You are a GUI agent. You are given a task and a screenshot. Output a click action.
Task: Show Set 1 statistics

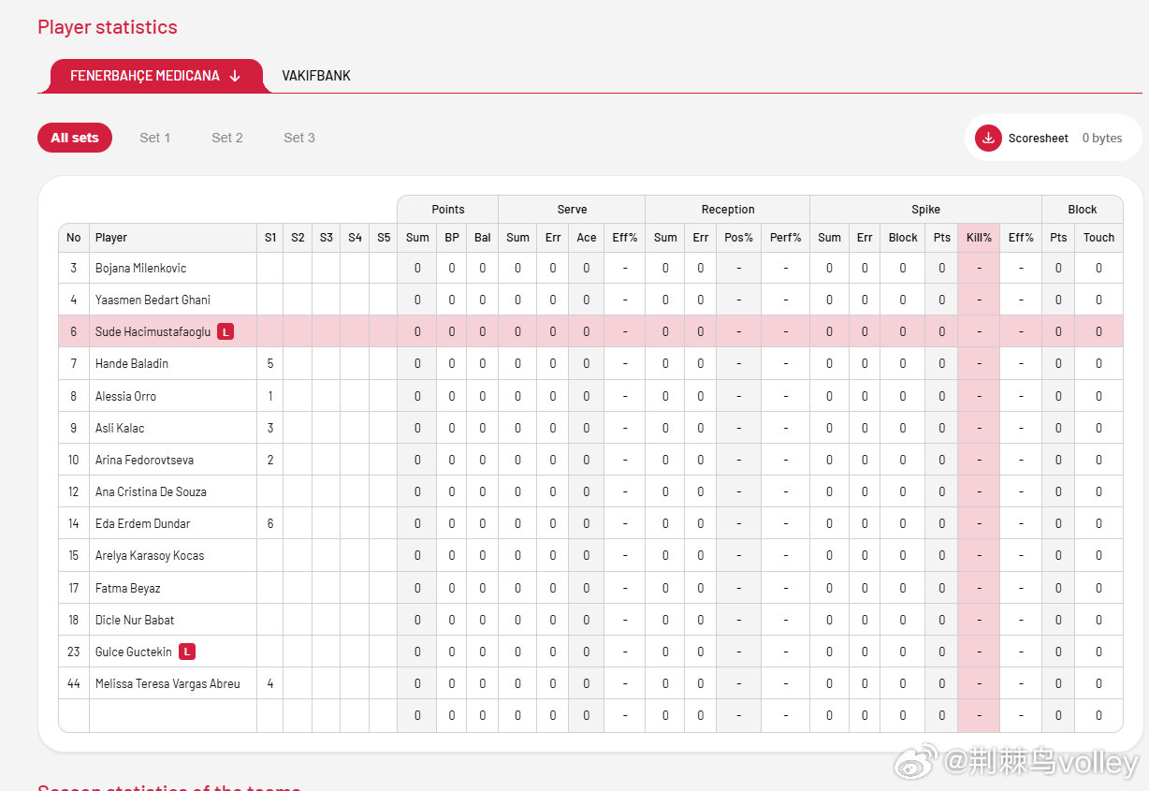(155, 138)
